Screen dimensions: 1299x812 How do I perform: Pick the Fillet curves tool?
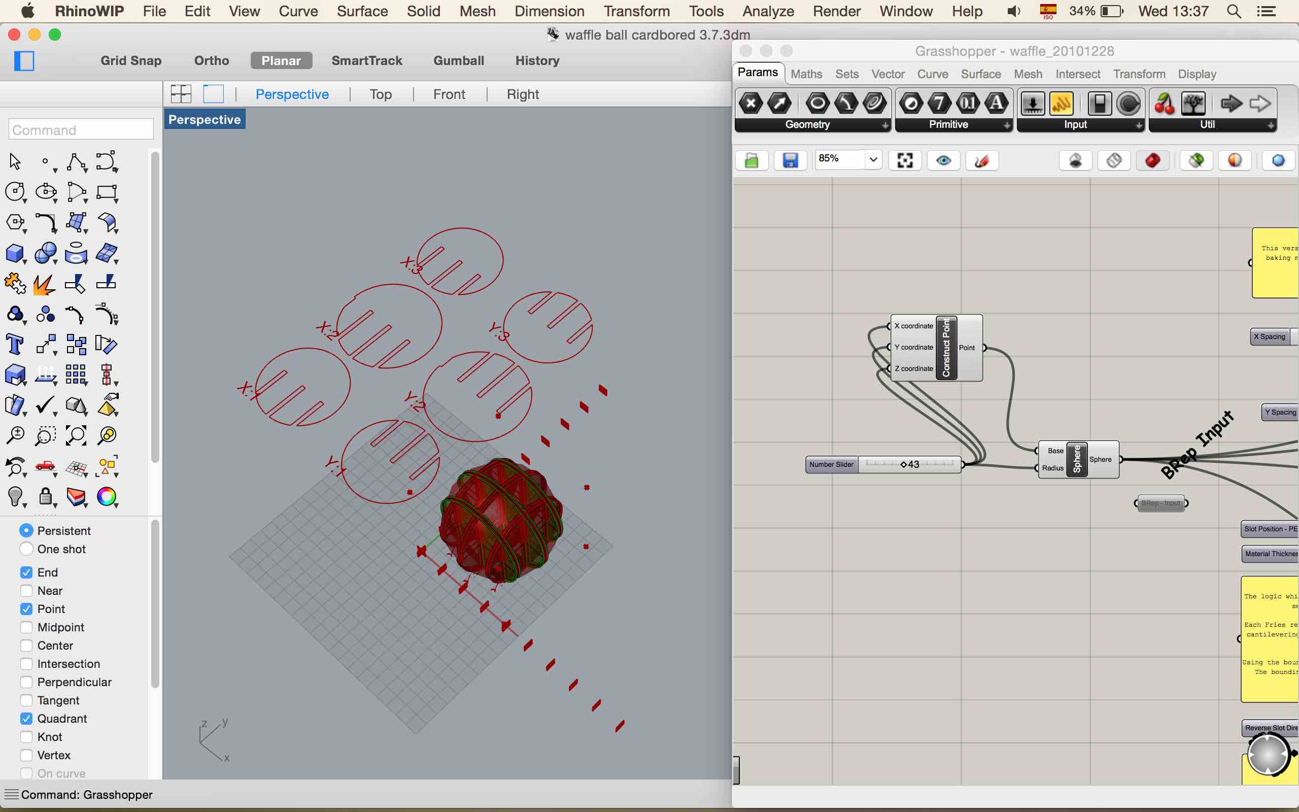coord(45,222)
